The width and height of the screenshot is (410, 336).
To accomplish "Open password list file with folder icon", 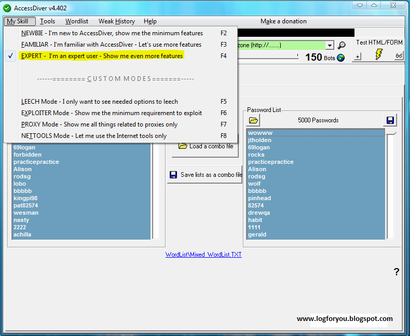I will [253, 120].
